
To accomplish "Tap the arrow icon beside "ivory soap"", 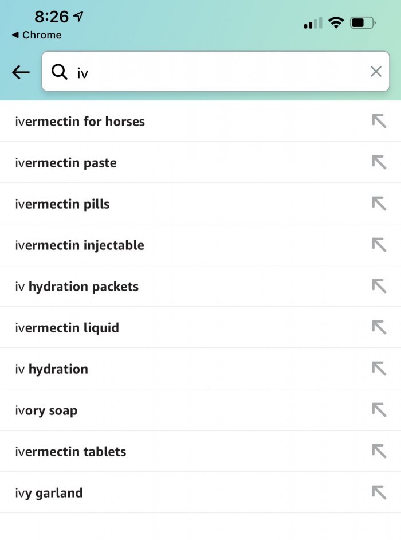I will [379, 410].
